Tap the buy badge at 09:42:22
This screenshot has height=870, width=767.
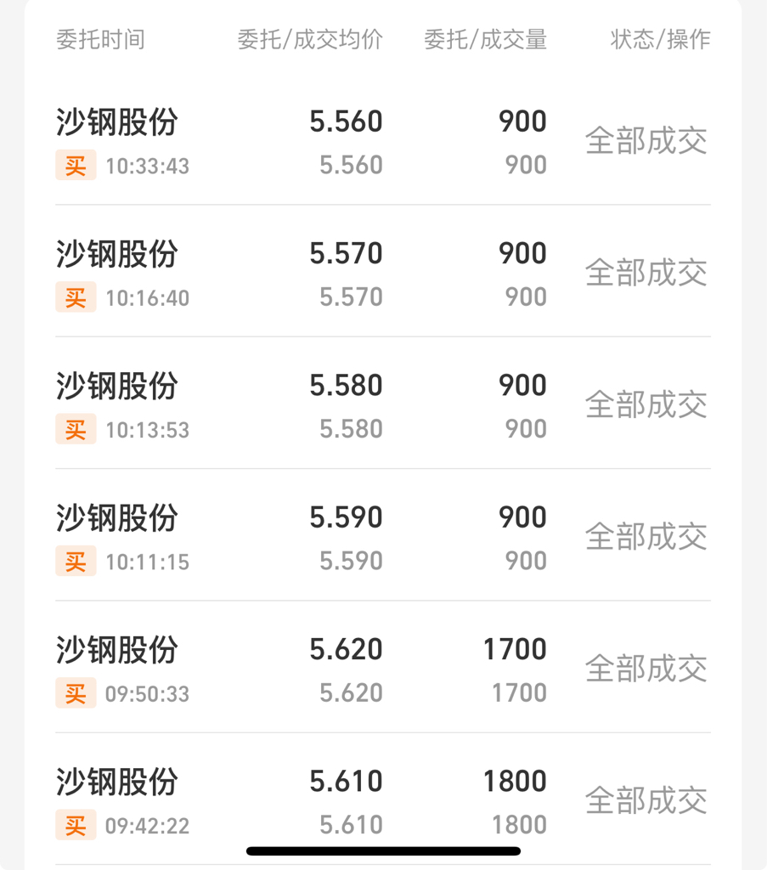tap(76, 826)
